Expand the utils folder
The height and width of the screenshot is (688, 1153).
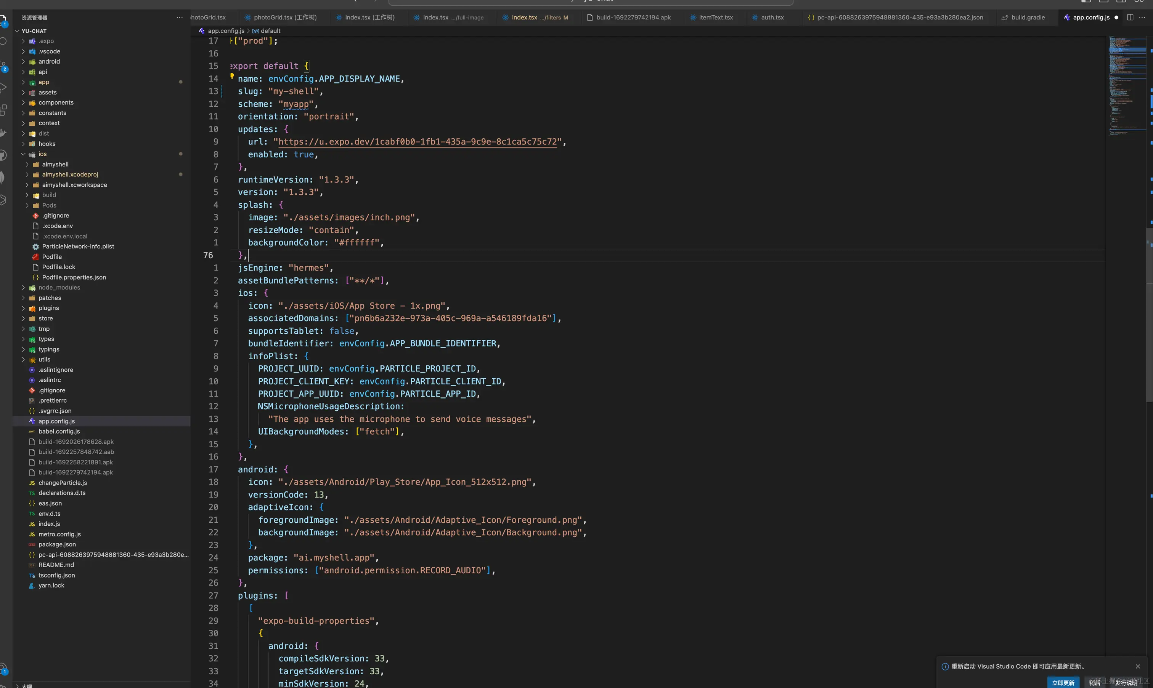[x=23, y=359]
